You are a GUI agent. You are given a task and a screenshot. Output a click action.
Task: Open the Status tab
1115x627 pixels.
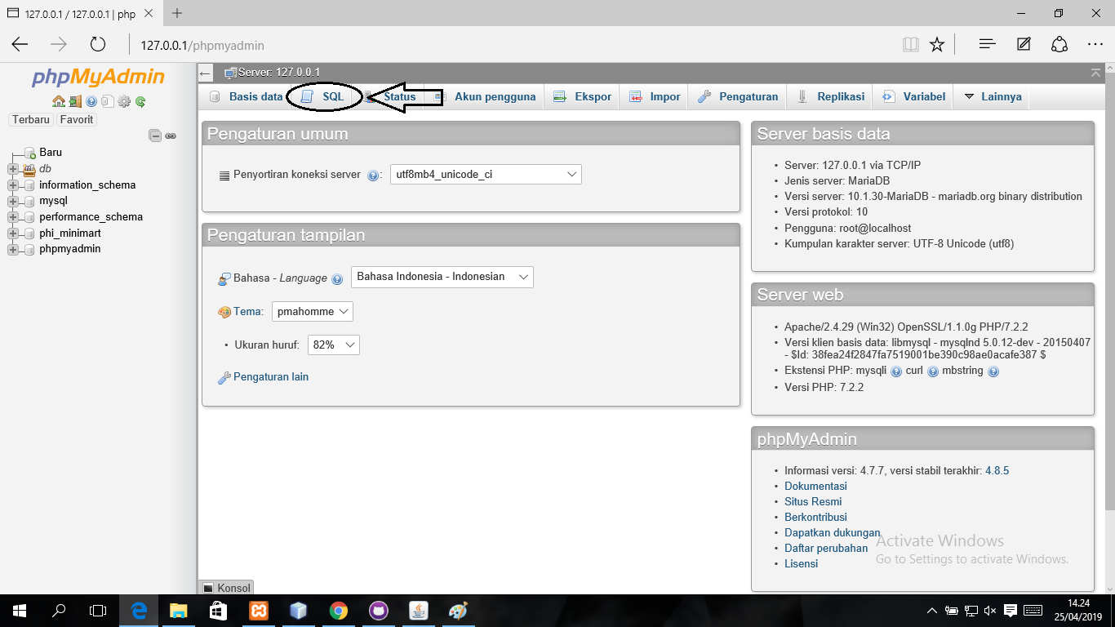390,96
